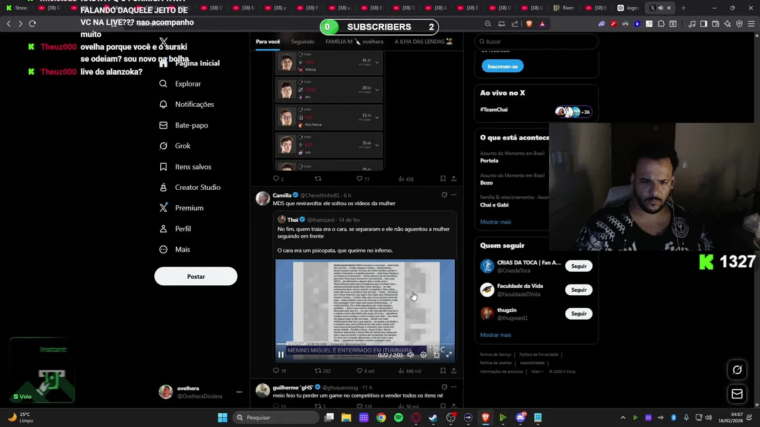The image size is (760, 427).
Task: Open Bate-papo messages in sidebar
Action: 183,125
